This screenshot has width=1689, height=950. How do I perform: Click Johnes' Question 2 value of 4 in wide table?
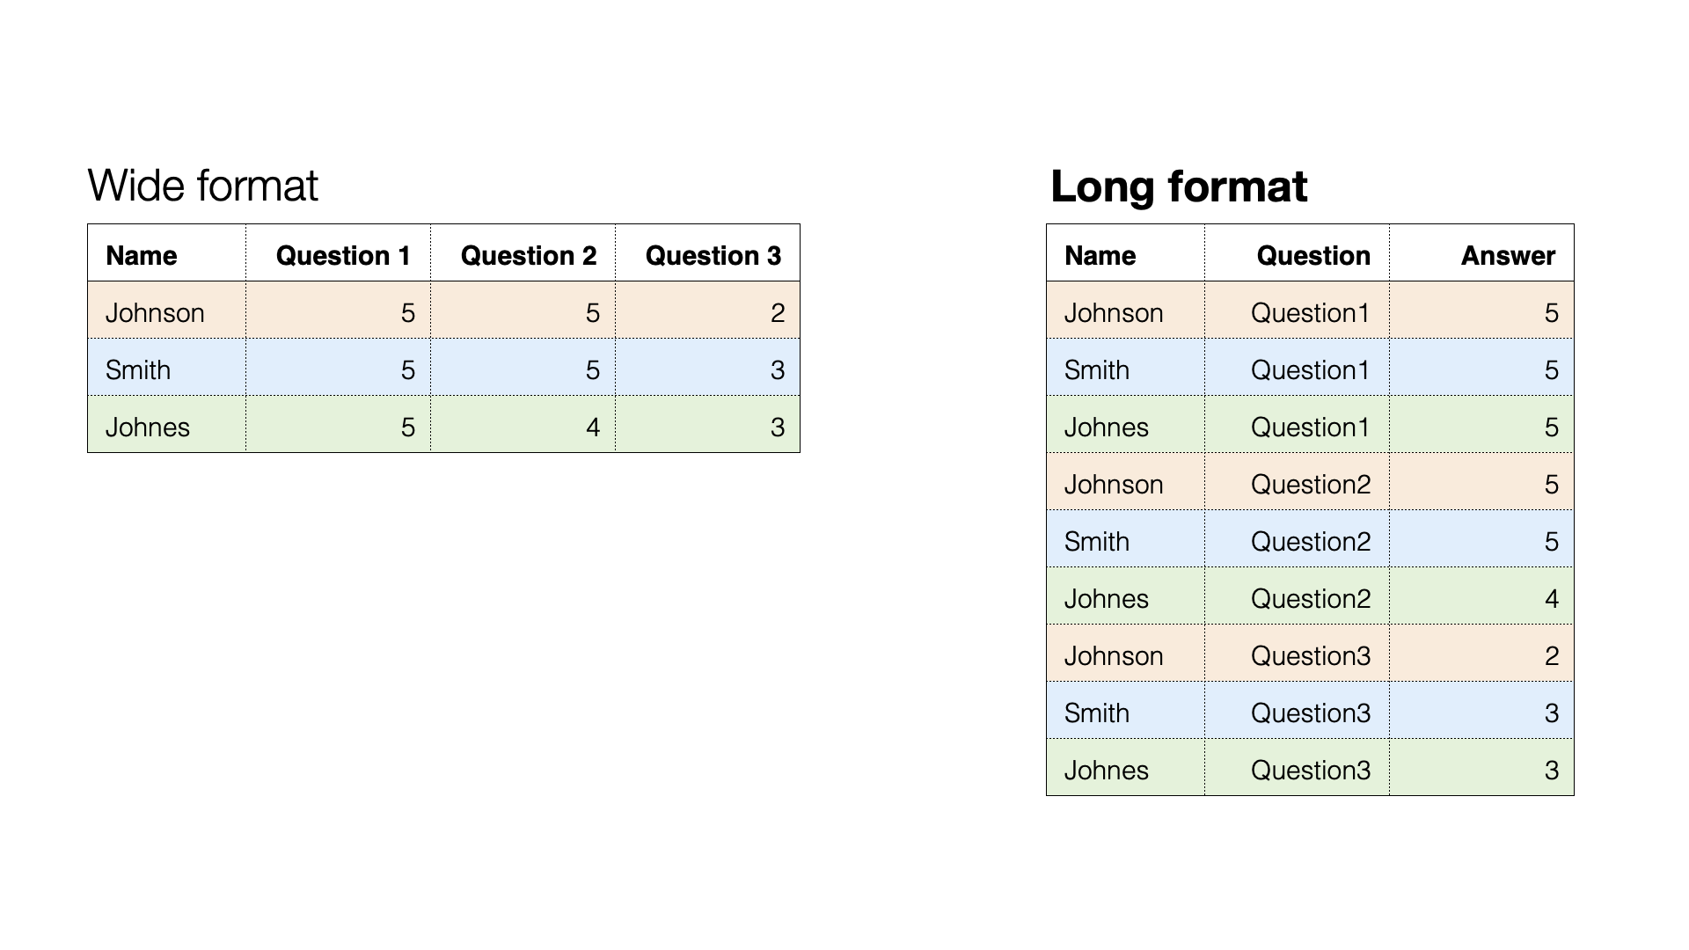(592, 427)
